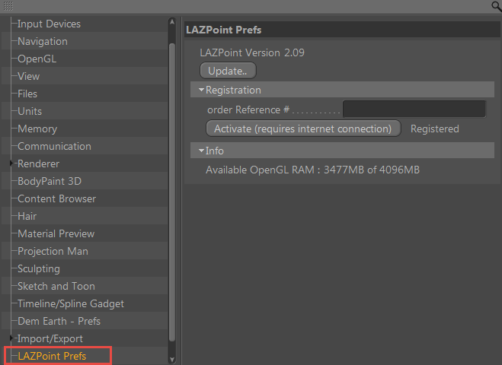Click the Available OpenGL RAM text
Screen dimensions: 502x365
click(x=312, y=170)
